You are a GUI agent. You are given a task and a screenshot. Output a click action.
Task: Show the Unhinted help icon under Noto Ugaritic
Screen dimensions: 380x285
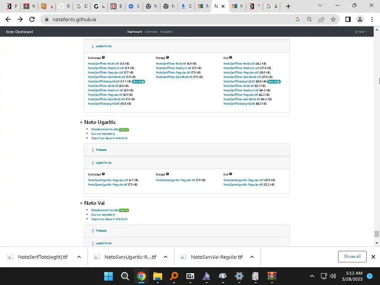coord(104,174)
